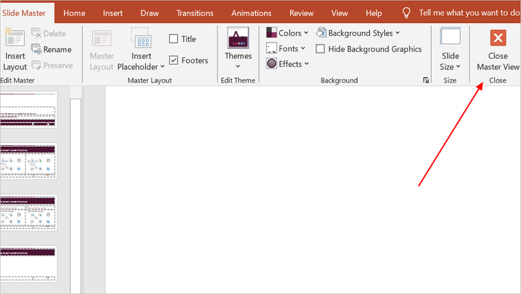Click the Master Layout icon
Viewport: 521px width, 294px height.
click(101, 39)
